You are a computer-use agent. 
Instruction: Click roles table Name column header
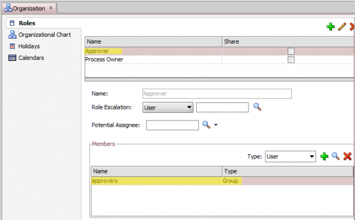tap(153, 42)
